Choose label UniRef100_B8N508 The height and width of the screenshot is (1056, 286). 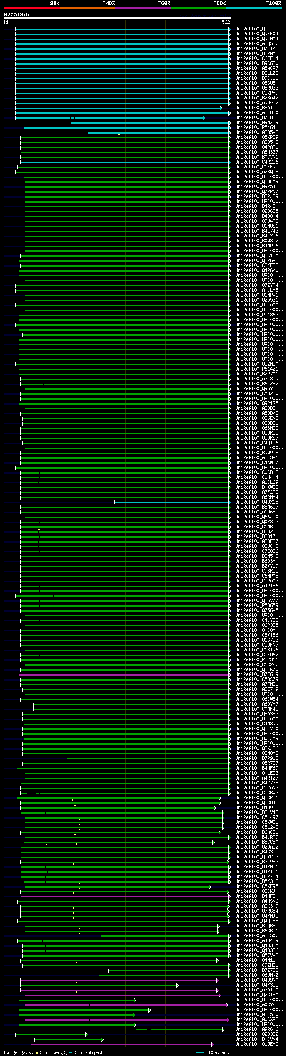257,556
